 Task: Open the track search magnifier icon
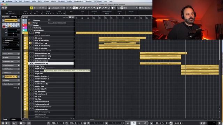(73, 17)
